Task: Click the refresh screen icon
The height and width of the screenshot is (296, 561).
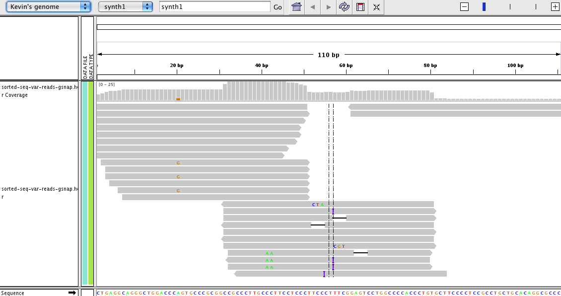Action: coord(344,7)
